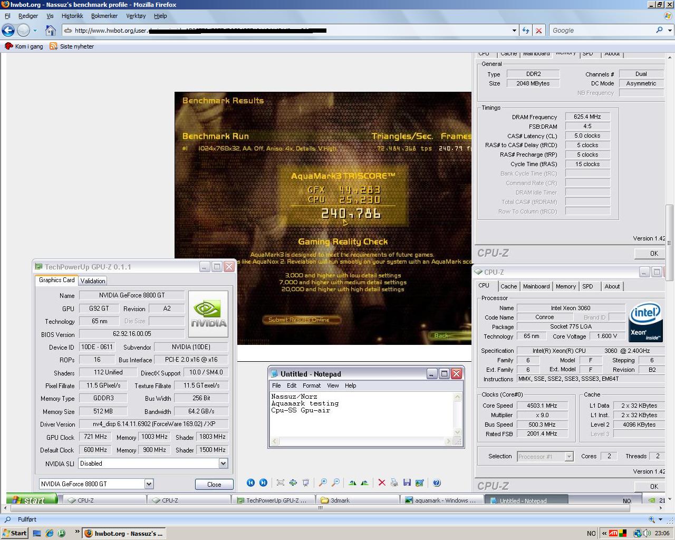Expand hidden Quick Launch items chevron
The width and height of the screenshot is (675, 540).
point(78,532)
